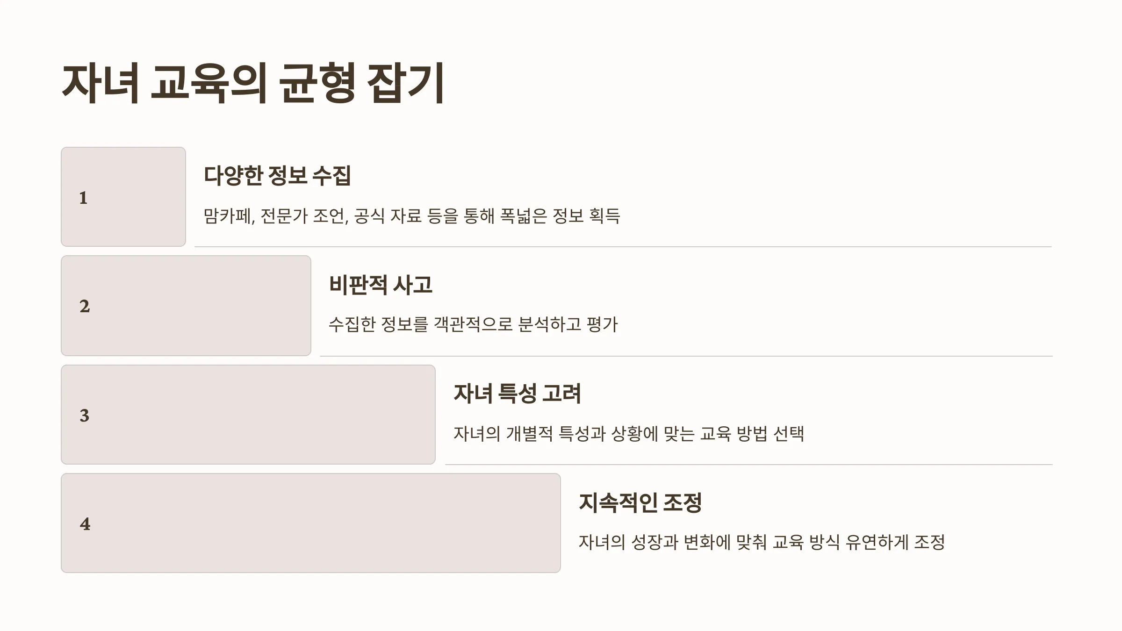
Task: Click the number 1 label
Action: pos(83,198)
